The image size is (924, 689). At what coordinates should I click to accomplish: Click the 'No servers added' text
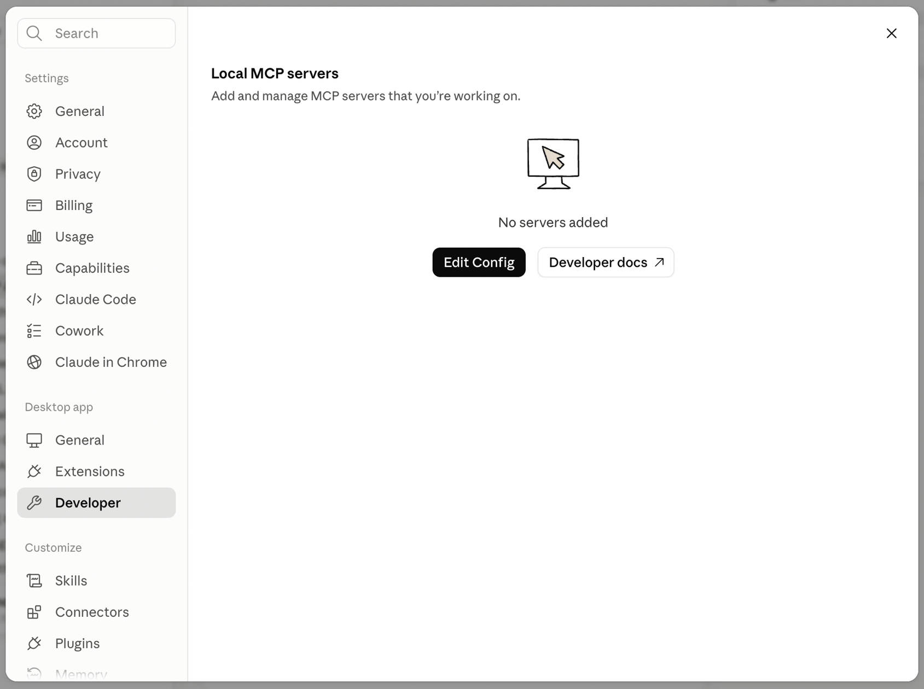click(553, 223)
